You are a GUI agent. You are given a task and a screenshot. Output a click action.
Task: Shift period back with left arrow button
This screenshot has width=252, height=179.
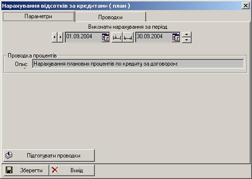coord(55,37)
